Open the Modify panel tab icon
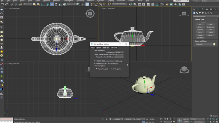This screenshot has height=123, width=219. point(198,9)
